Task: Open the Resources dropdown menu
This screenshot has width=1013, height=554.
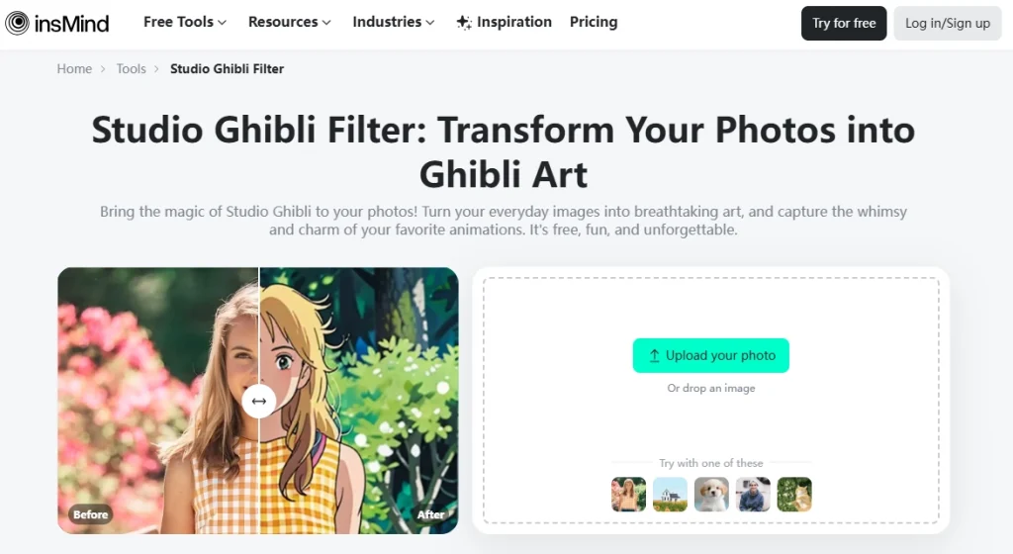Action: tap(290, 22)
